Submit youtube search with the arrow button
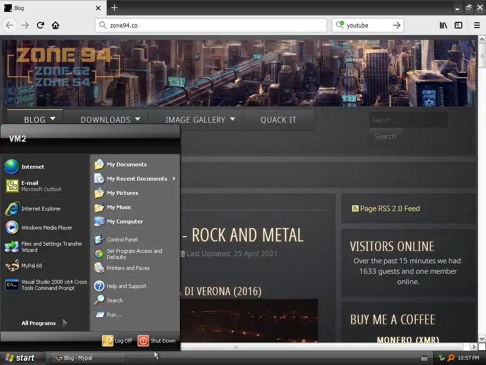486x365 pixels. [396, 25]
